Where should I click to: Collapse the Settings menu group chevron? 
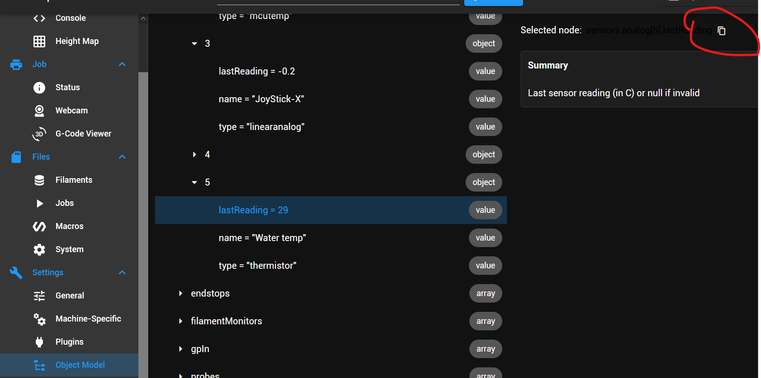(x=122, y=273)
